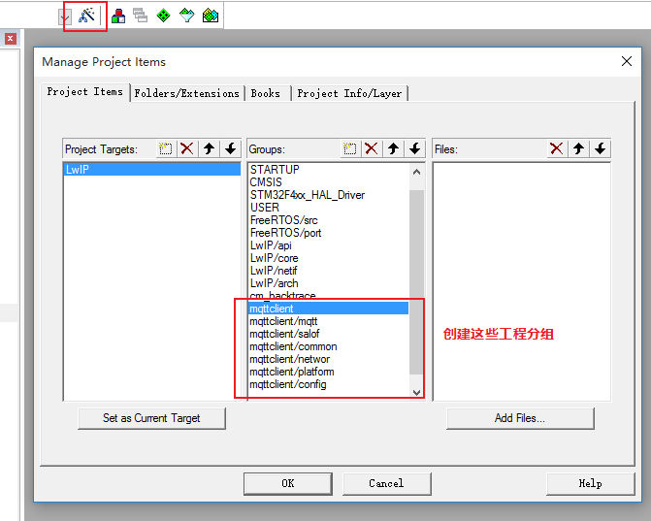This screenshot has width=651, height=521.
Task: Move selected Group up
Action: (x=393, y=148)
